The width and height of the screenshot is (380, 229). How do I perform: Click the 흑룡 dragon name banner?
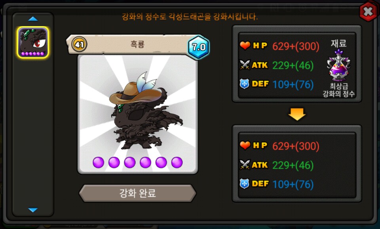click(x=137, y=44)
